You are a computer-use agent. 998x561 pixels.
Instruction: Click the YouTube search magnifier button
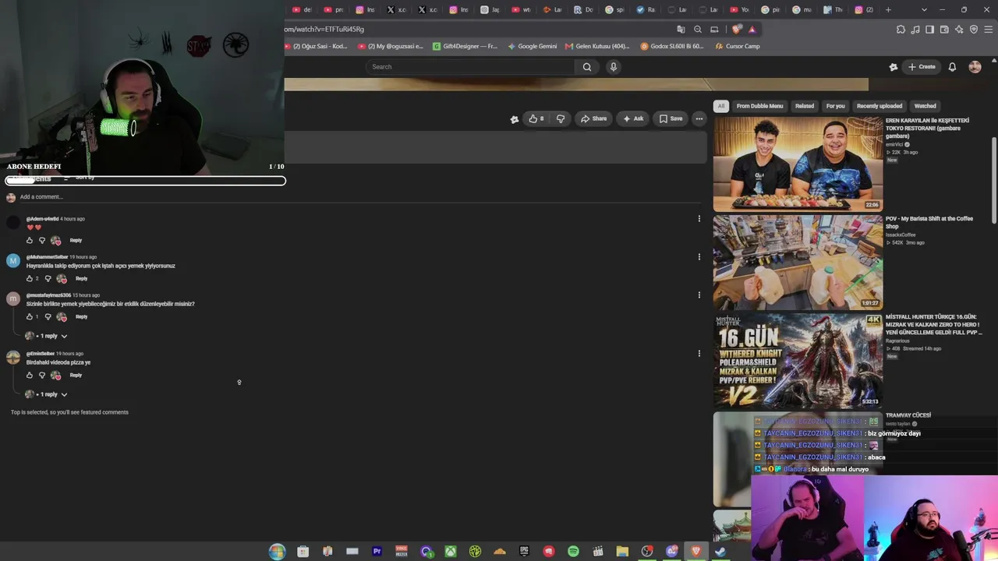(x=587, y=67)
